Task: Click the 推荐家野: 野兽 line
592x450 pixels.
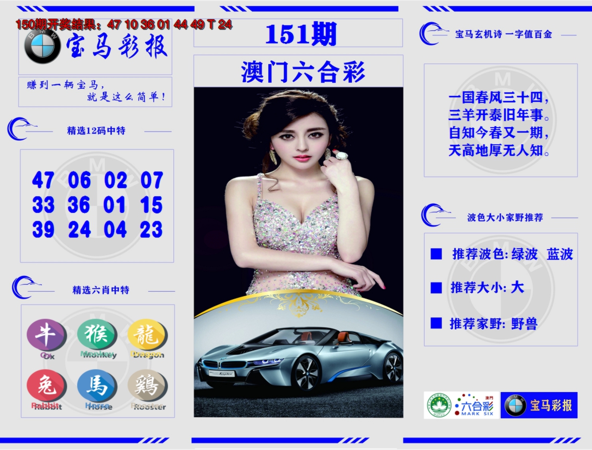Action: [493, 323]
